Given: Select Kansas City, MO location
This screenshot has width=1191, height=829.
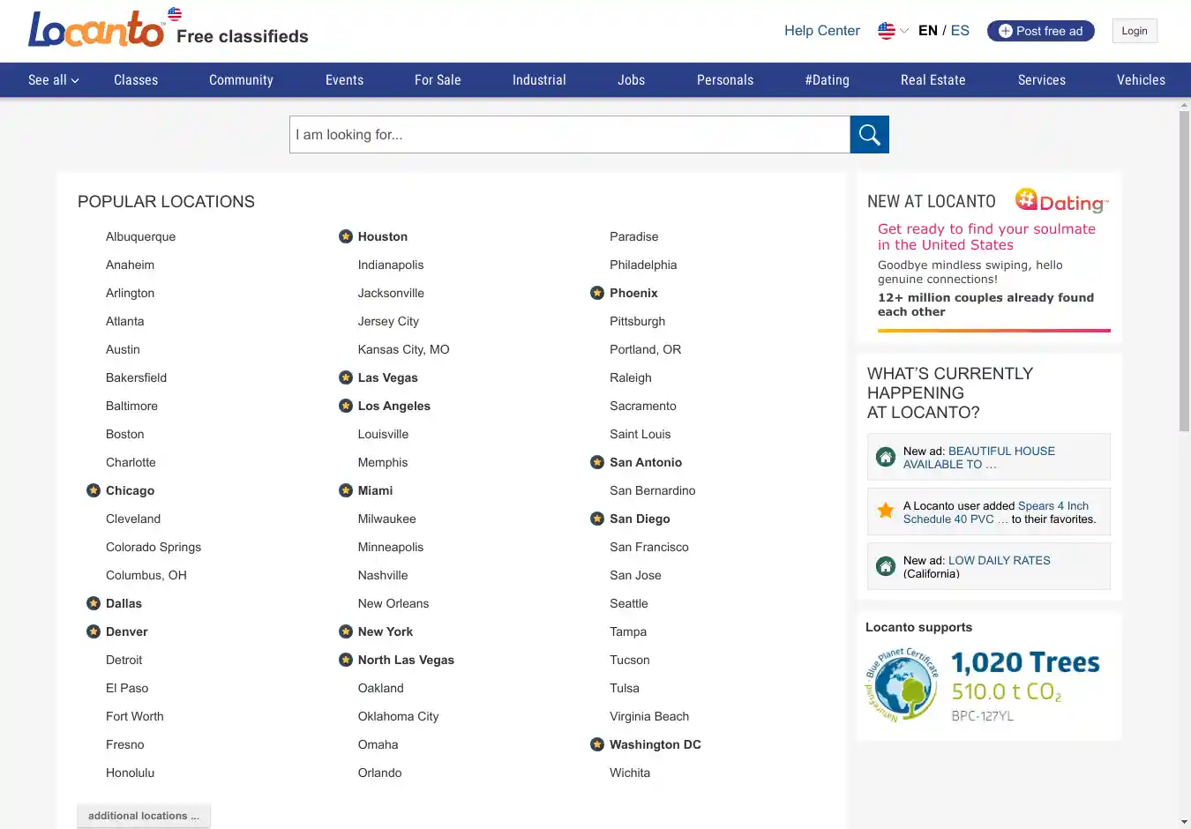Looking at the screenshot, I should pos(403,349).
